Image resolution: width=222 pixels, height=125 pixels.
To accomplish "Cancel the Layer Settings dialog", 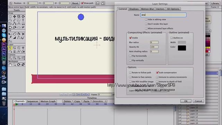I will 198,101.
